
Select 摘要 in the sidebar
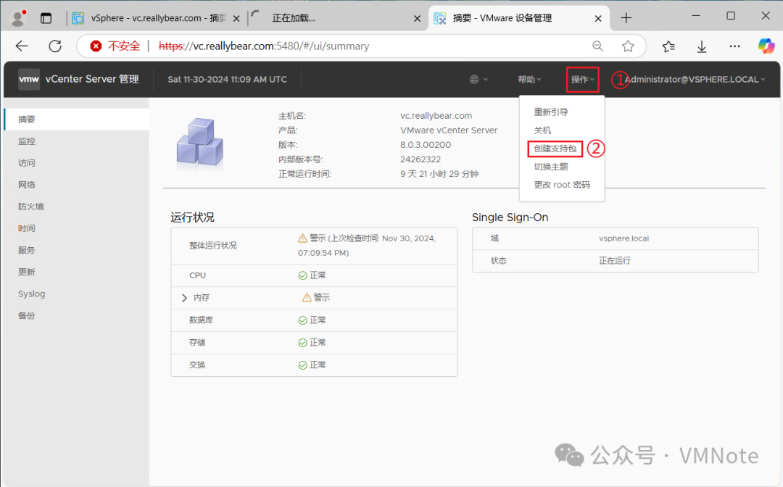pyautogui.click(x=77, y=120)
